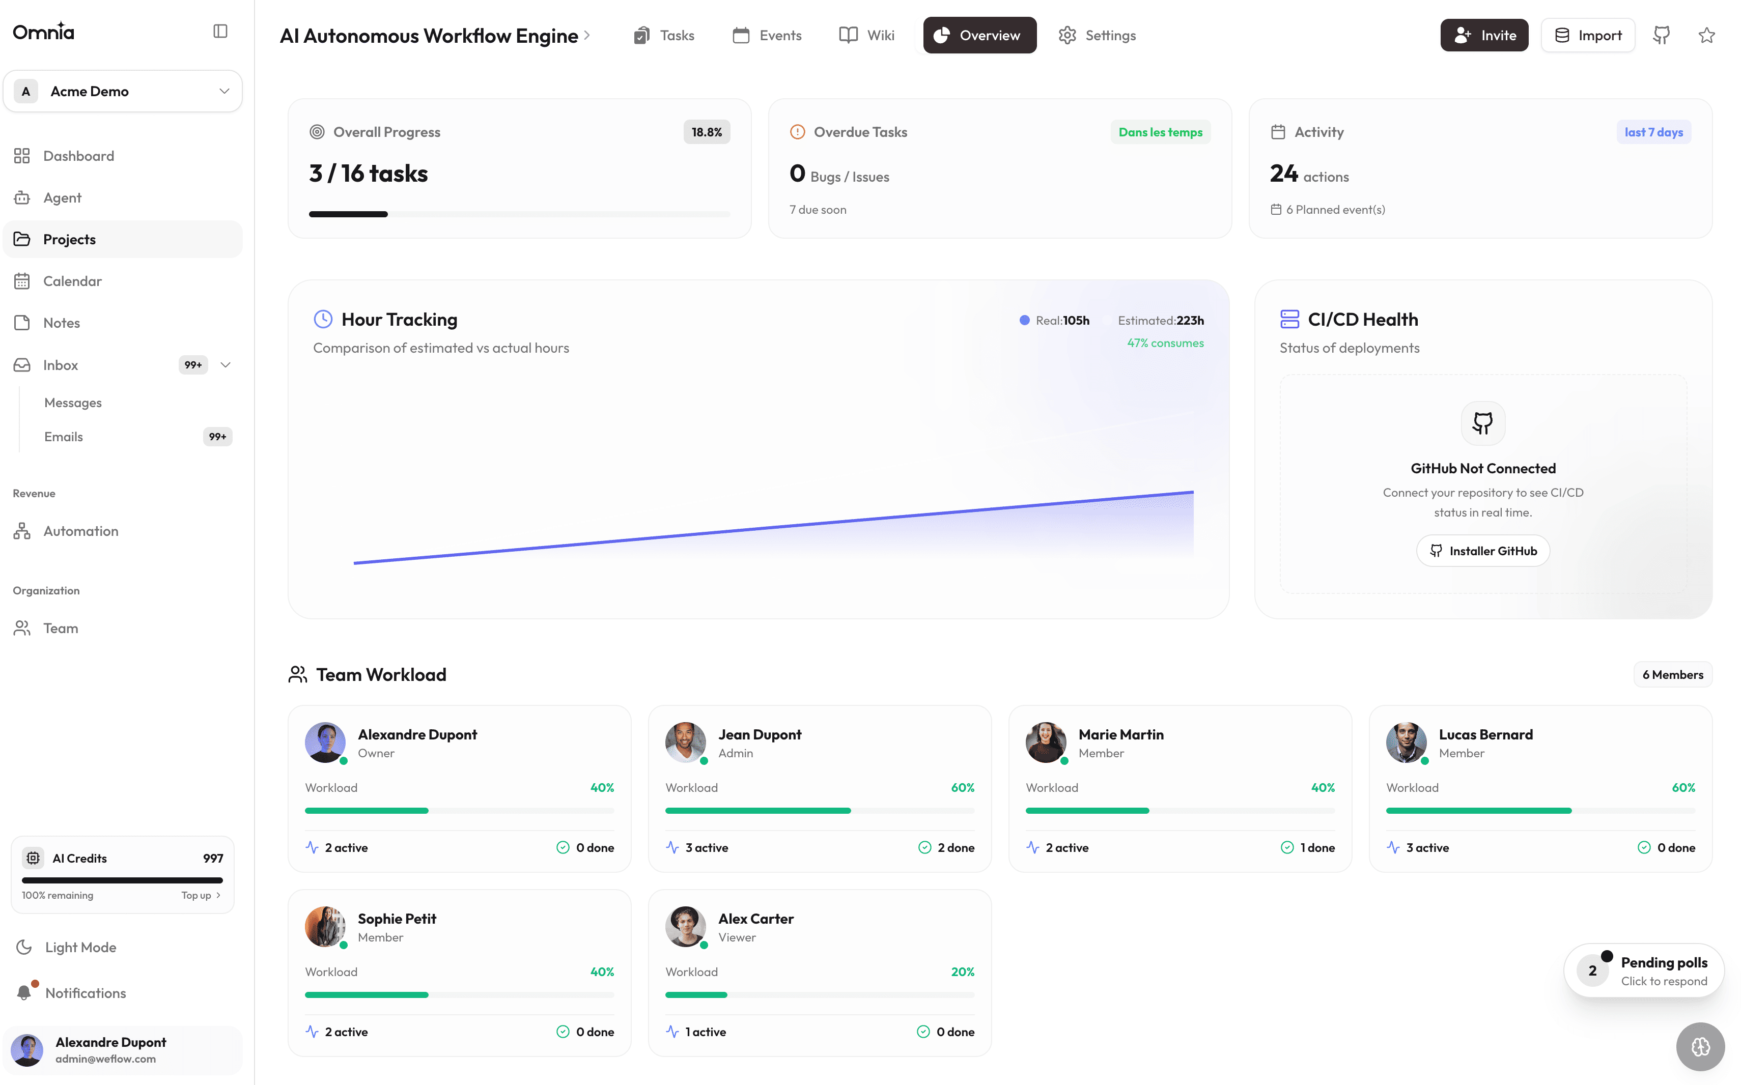
Task: Switch to the Tasks tab
Action: point(664,35)
